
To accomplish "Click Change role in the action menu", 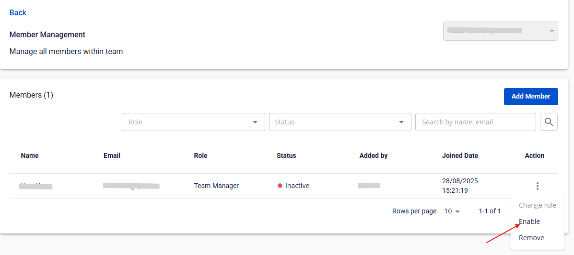I will coord(538,205).
